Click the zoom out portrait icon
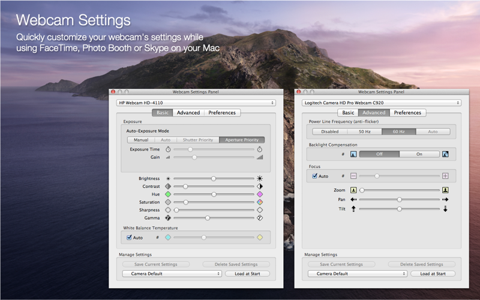 [x=353, y=190]
